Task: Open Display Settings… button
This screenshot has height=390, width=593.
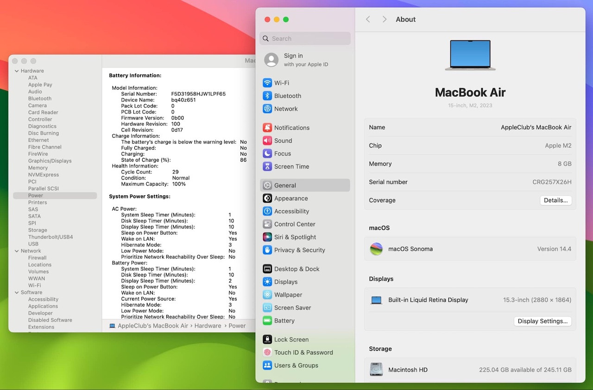Action: coord(543,321)
